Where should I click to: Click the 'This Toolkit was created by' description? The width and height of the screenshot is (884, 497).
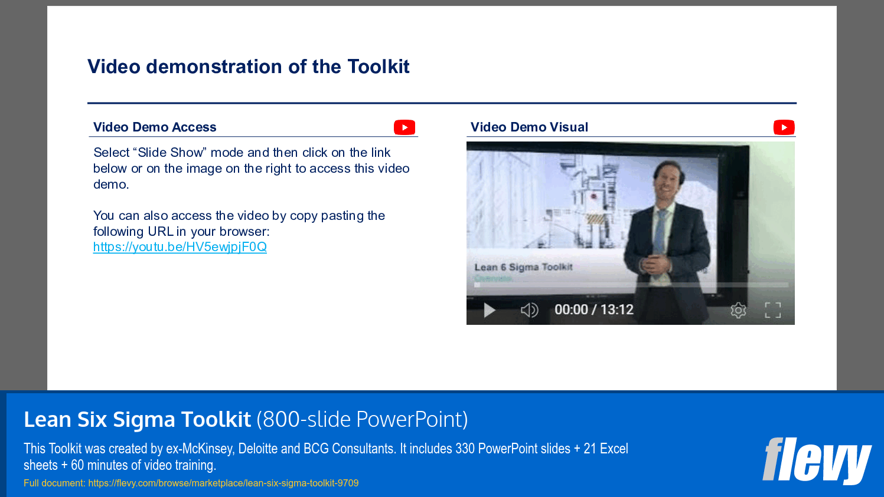[x=326, y=457]
